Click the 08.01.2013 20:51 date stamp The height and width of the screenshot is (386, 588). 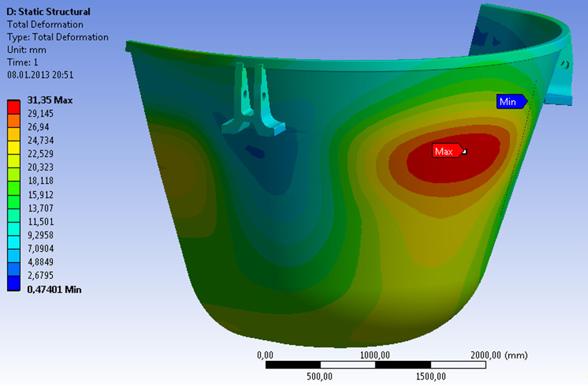click(x=40, y=74)
